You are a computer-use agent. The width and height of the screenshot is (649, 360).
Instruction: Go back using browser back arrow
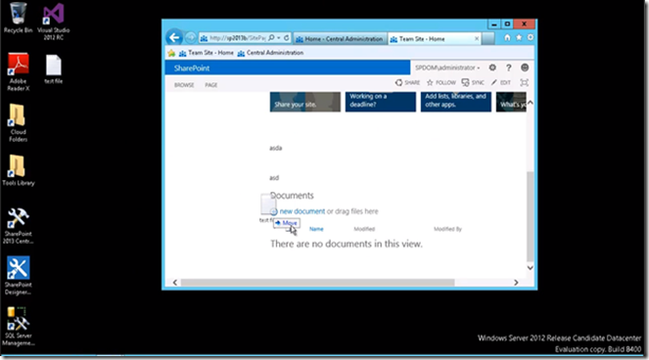174,37
